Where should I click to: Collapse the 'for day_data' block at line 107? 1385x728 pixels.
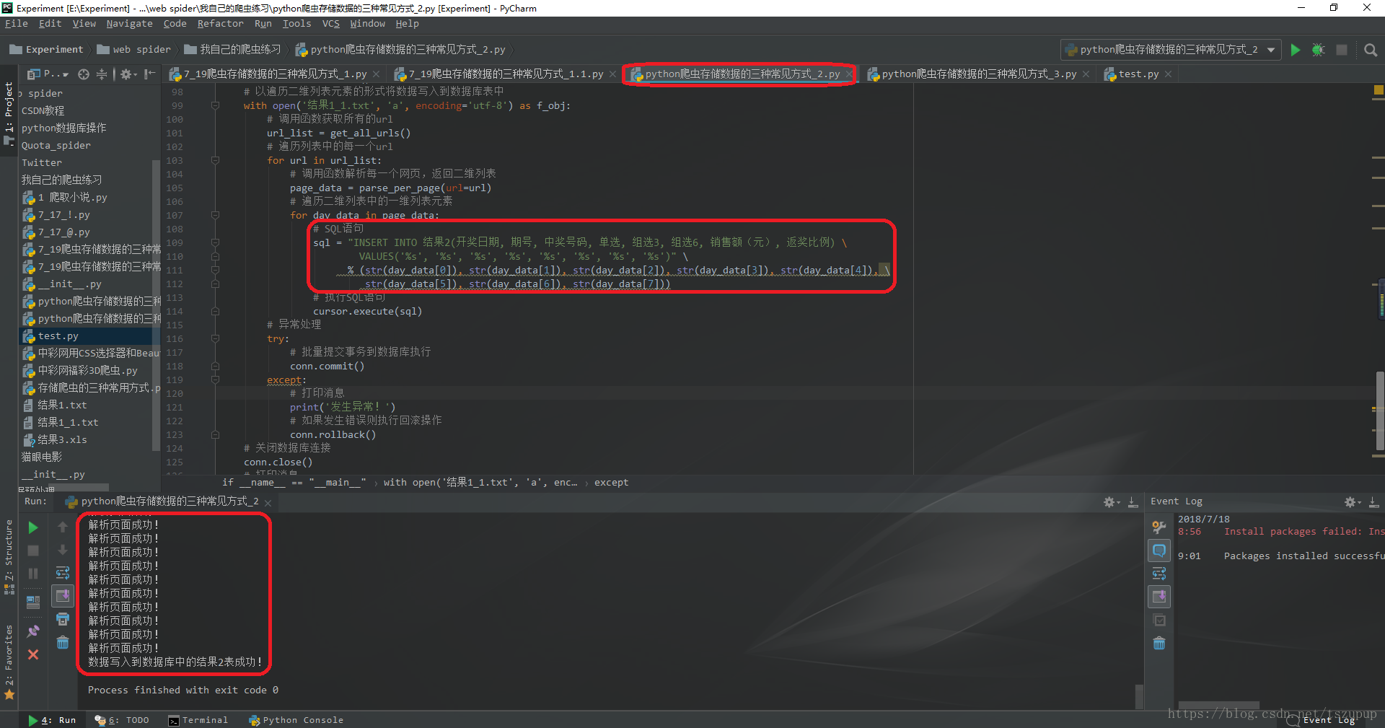[215, 215]
